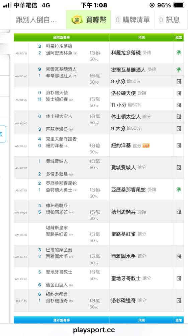The image size is (188, 336).
Task: Tap the playsport.cc address bar
Action: [94, 330]
